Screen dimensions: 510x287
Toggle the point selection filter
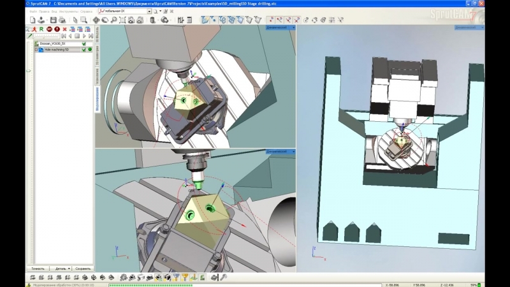[214, 20]
